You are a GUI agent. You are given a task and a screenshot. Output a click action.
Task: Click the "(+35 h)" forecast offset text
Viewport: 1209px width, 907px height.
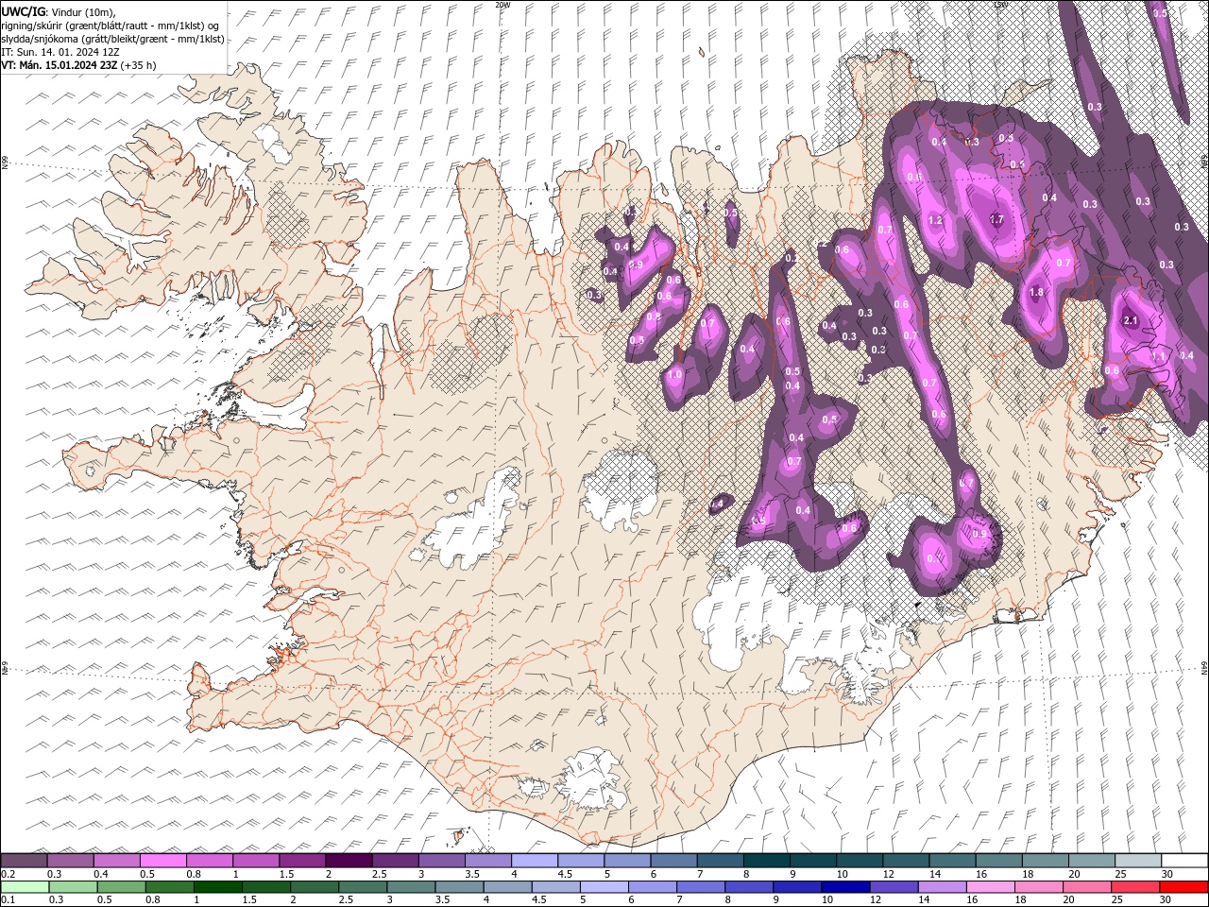click(139, 65)
